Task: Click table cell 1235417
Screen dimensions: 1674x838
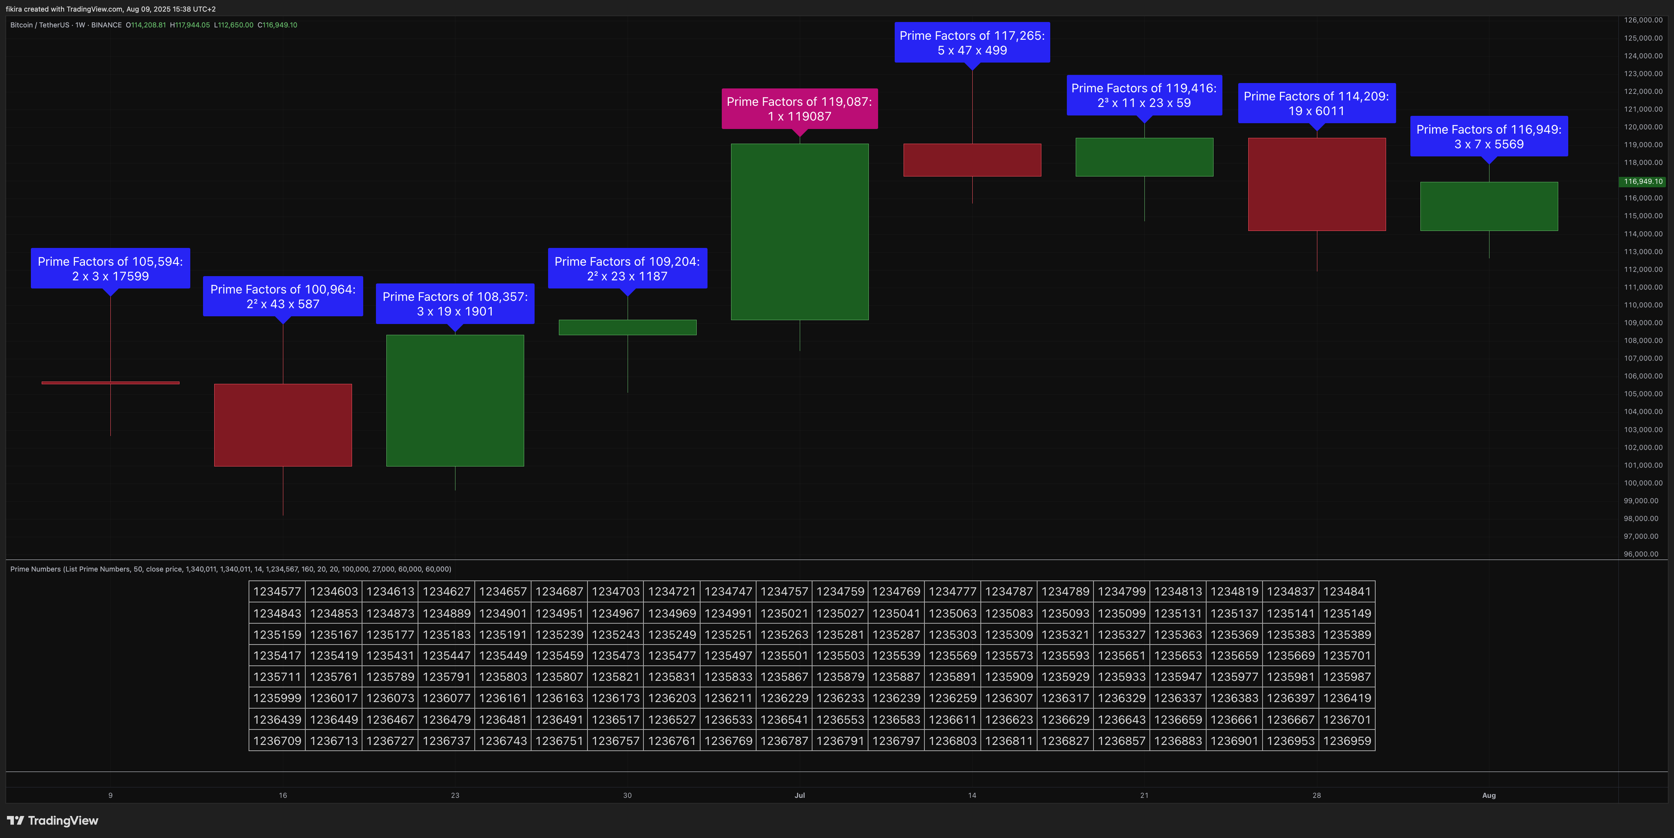Action: 278,655
